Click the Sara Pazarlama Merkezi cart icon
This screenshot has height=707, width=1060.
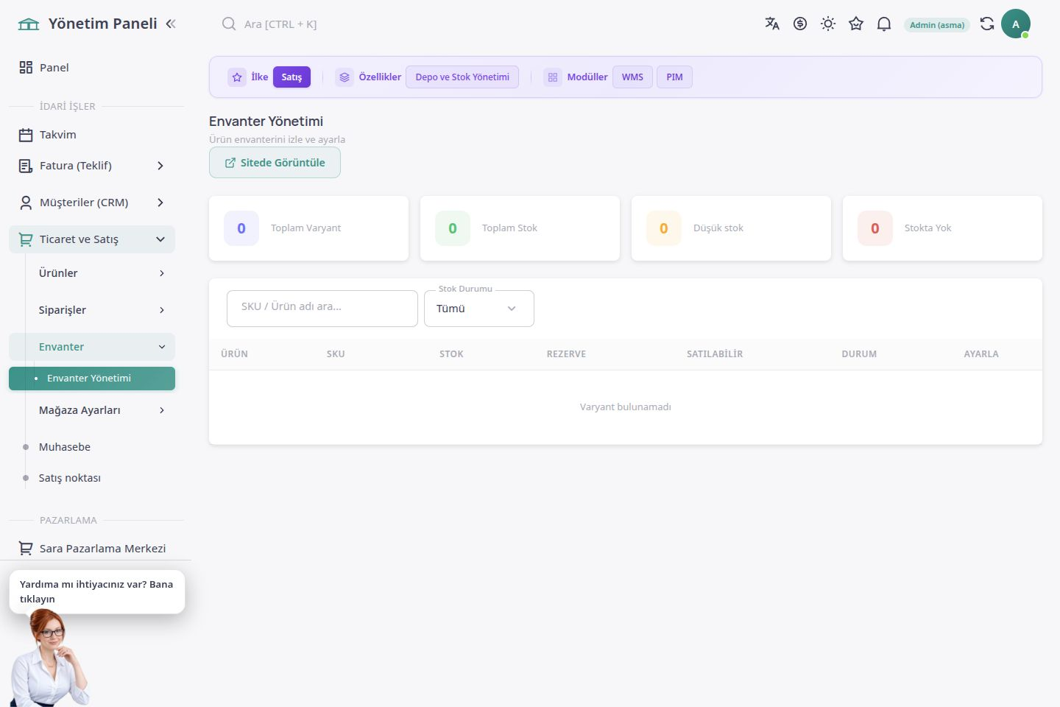coord(26,549)
